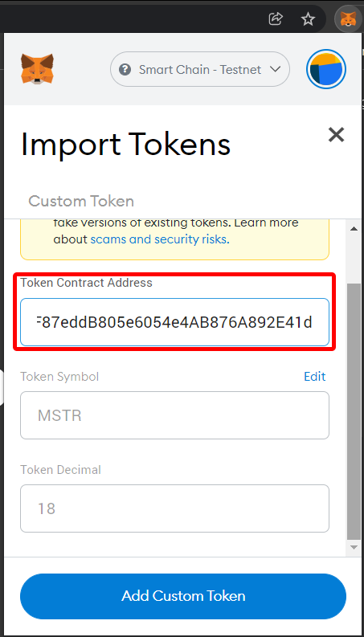This screenshot has width=364, height=637.
Task: Focus the Token Decimal field showing 18
Action: 174,508
